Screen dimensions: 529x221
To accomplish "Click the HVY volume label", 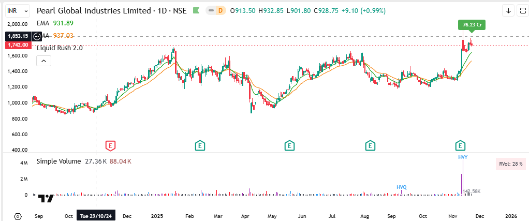I will point(463,157).
